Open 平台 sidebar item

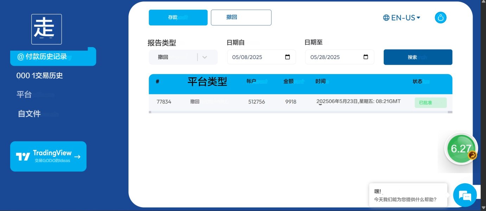click(x=24, y=95)
